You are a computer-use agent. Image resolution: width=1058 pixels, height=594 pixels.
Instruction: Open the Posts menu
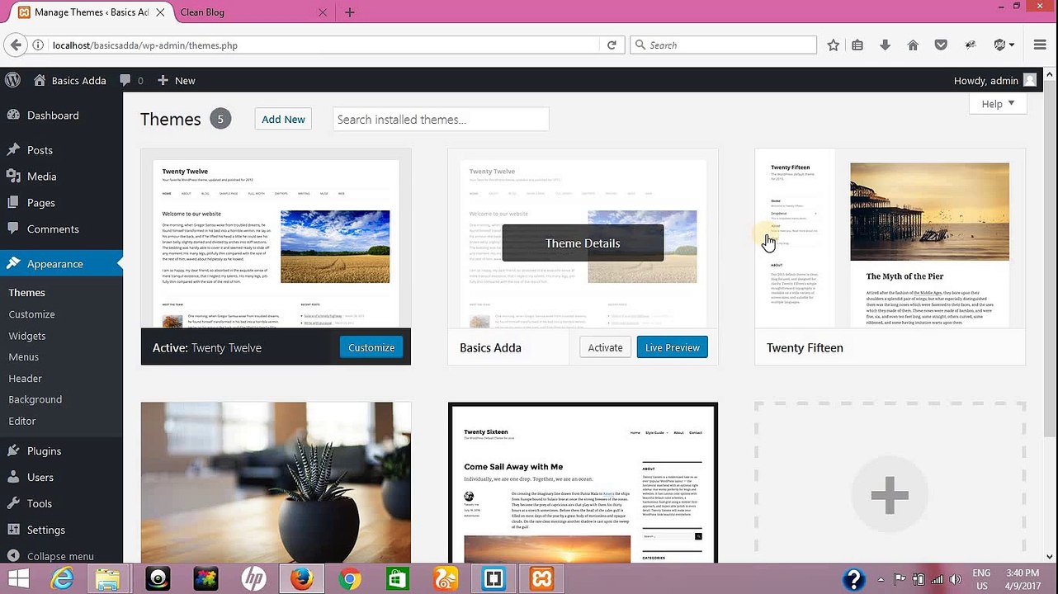pyautogui.click(x=40, y=150)
